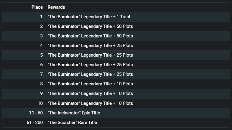
Task: Click the 11 - 60 place range
Action: (x=36, y=113)
